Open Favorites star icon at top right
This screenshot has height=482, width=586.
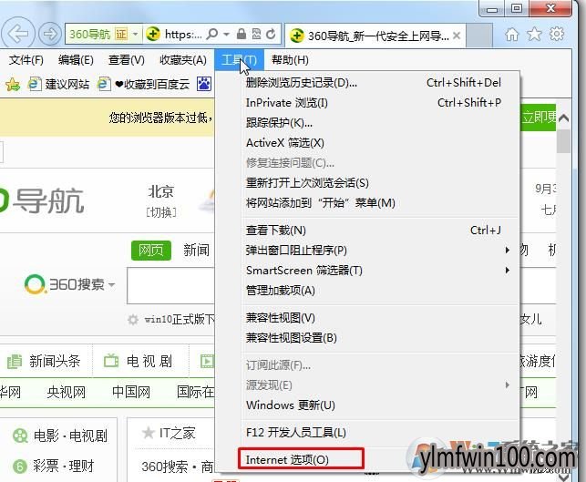pyautogui.click(x=534, y=35)
